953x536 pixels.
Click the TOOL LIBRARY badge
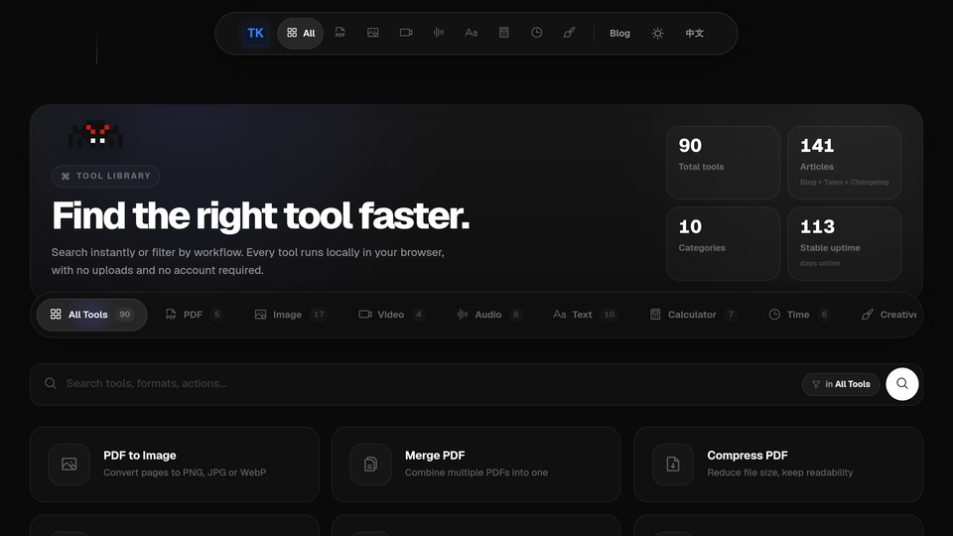coord(106,177)
